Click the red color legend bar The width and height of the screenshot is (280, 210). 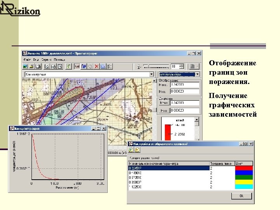(168, 132)
